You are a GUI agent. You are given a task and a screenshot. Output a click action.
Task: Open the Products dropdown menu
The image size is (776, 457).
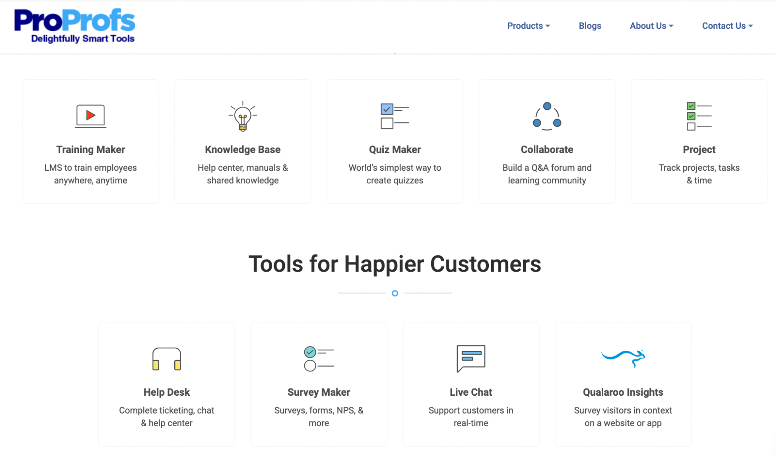(x=528, y=26)
